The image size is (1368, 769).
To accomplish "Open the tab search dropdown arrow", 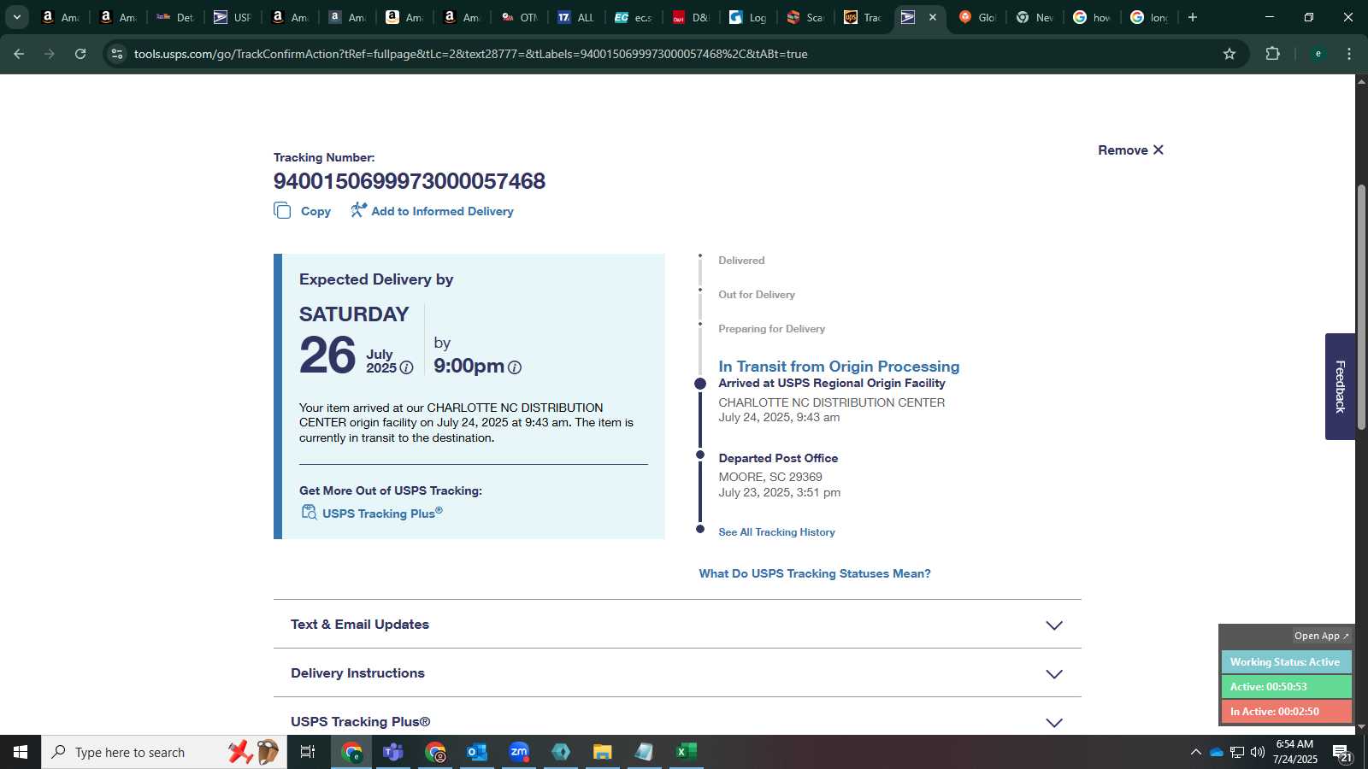I will pos(16,17).
